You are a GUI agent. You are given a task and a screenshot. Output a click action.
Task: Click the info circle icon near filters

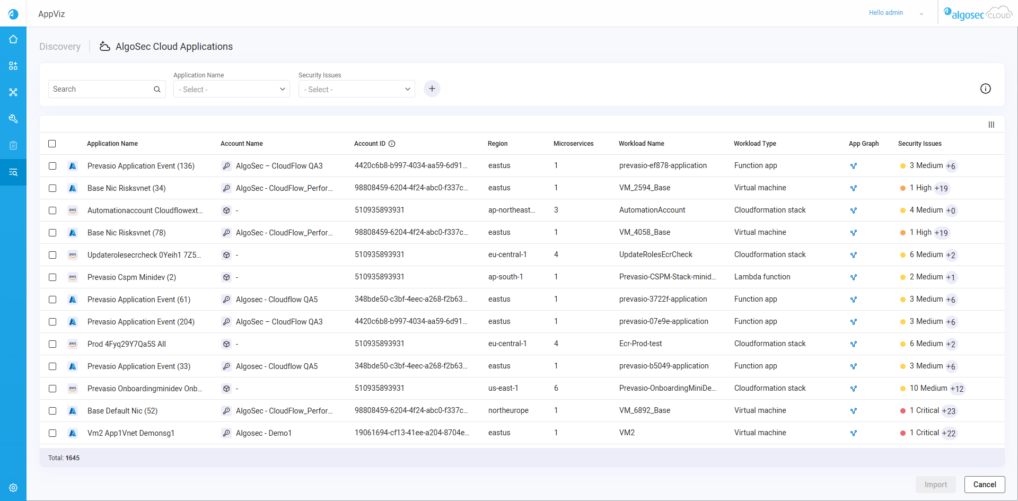tap(985, 89)
